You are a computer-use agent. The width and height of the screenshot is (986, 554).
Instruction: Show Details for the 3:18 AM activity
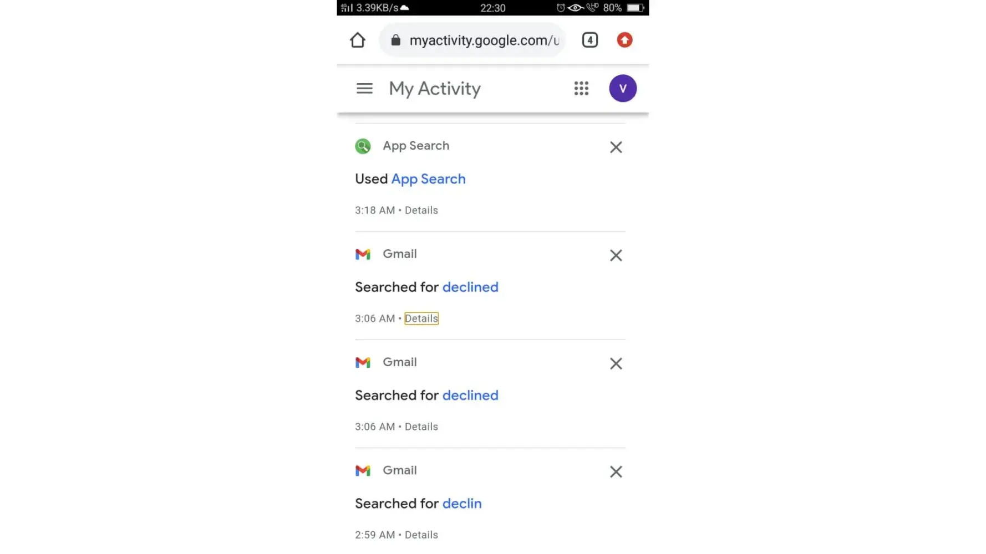(421, 211)
